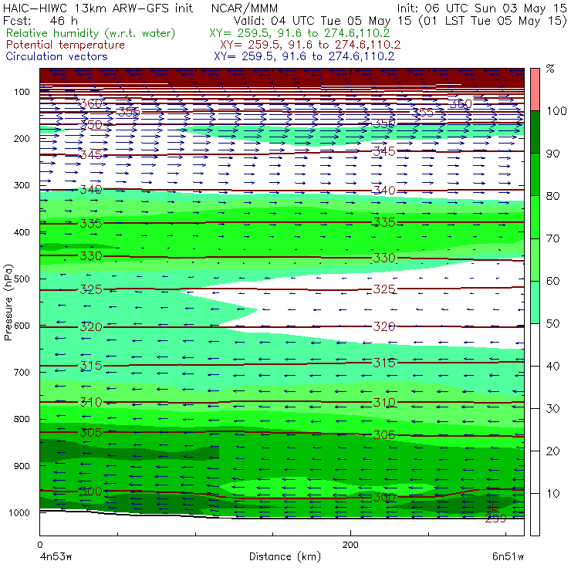Click the '299' potential temperature contour label

tap(495, 519)
